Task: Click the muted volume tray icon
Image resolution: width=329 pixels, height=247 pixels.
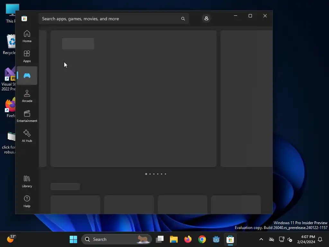Action: pyautogui.click(x=290, y=239)
